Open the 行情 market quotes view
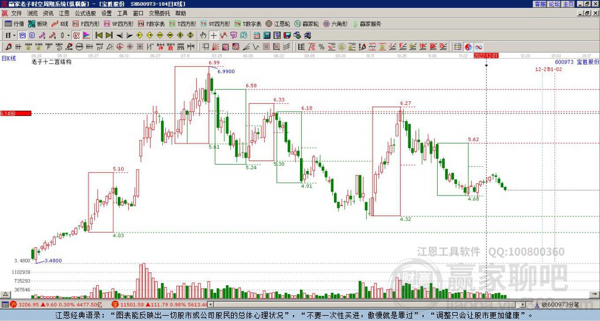This screenshot has height=321, width=600. pos(14,23)
